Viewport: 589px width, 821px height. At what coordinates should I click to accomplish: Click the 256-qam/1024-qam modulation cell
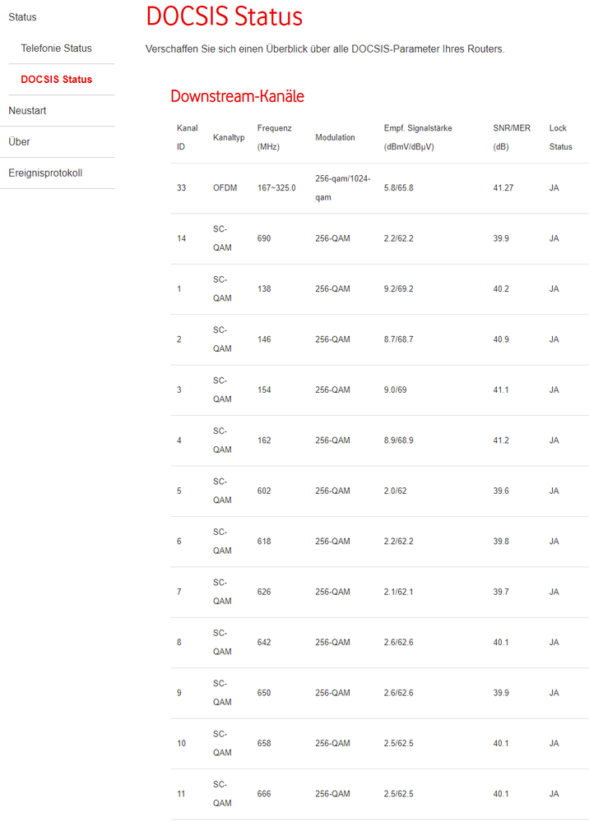coord(343,188)
